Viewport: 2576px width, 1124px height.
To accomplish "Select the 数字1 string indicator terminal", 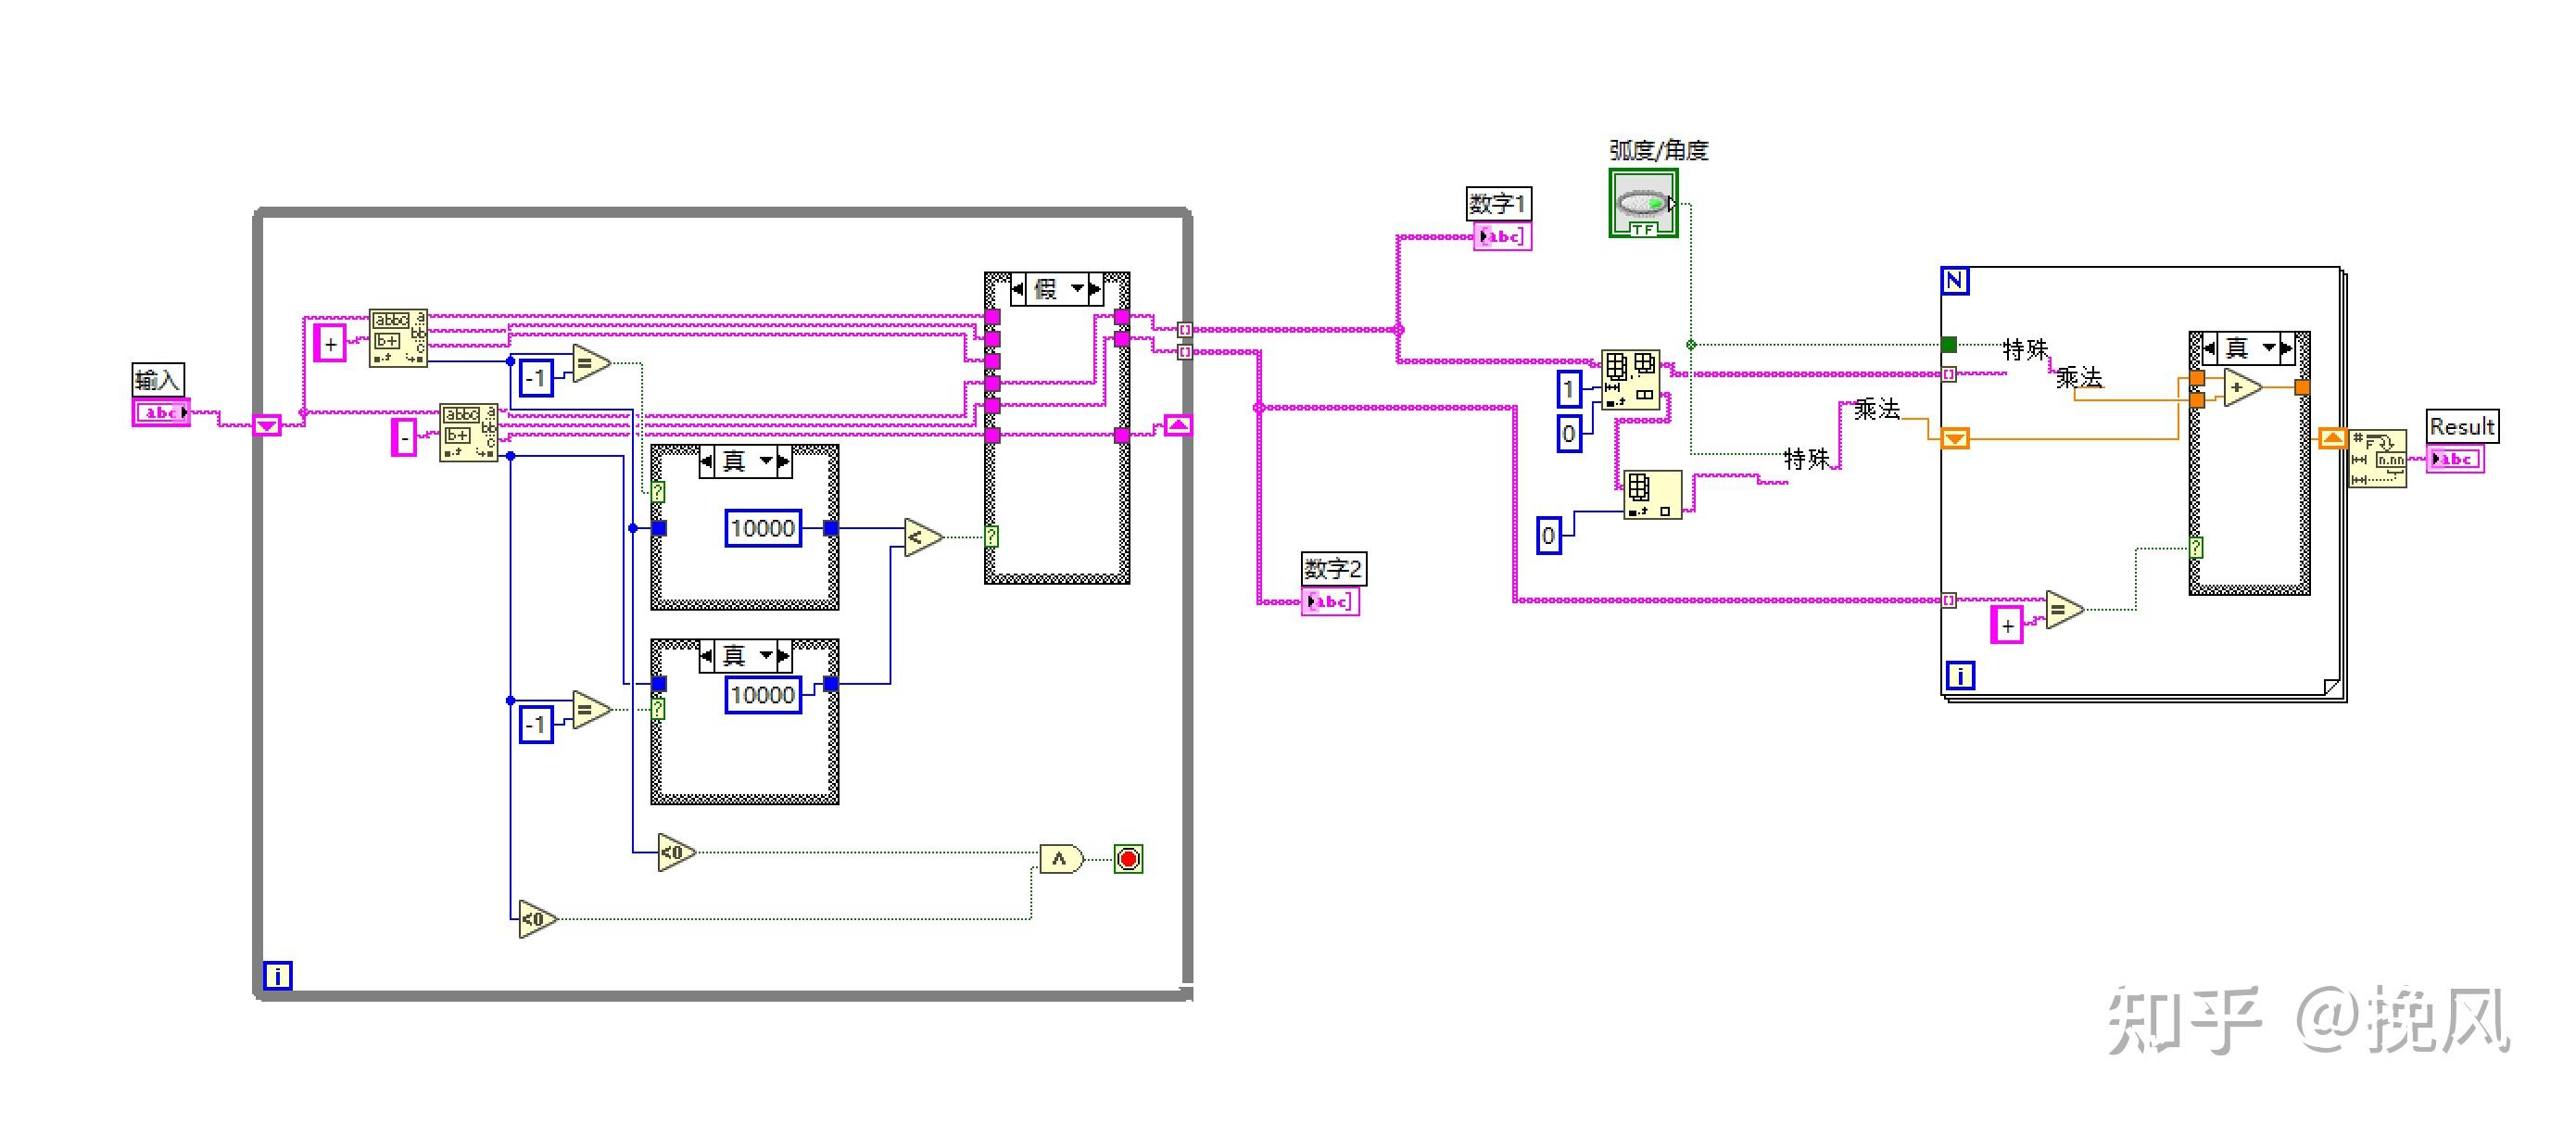I will 1501,237.
